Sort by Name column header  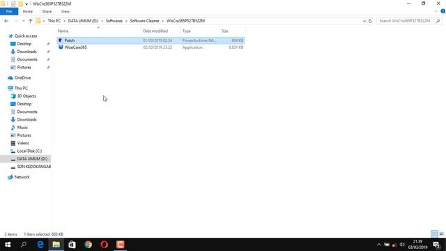(63, 31)
